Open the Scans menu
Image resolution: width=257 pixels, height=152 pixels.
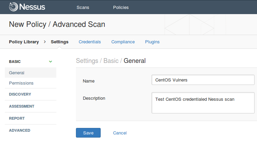coord(83,7)
